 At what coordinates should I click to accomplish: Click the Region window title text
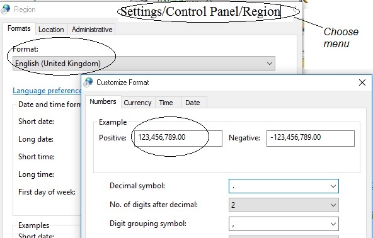tap(25, 9)
